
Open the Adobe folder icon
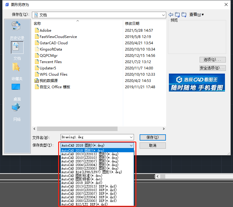pyautogui.click(x=37, y=30)
